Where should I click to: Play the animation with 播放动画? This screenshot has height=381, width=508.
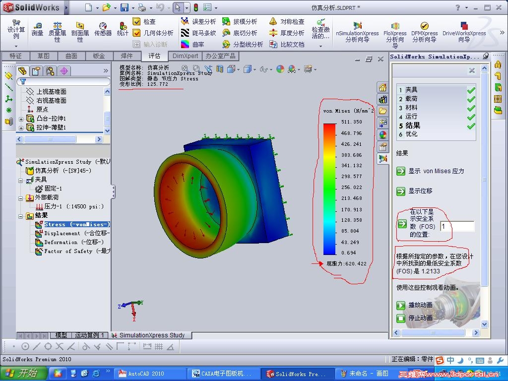point(401,305)
